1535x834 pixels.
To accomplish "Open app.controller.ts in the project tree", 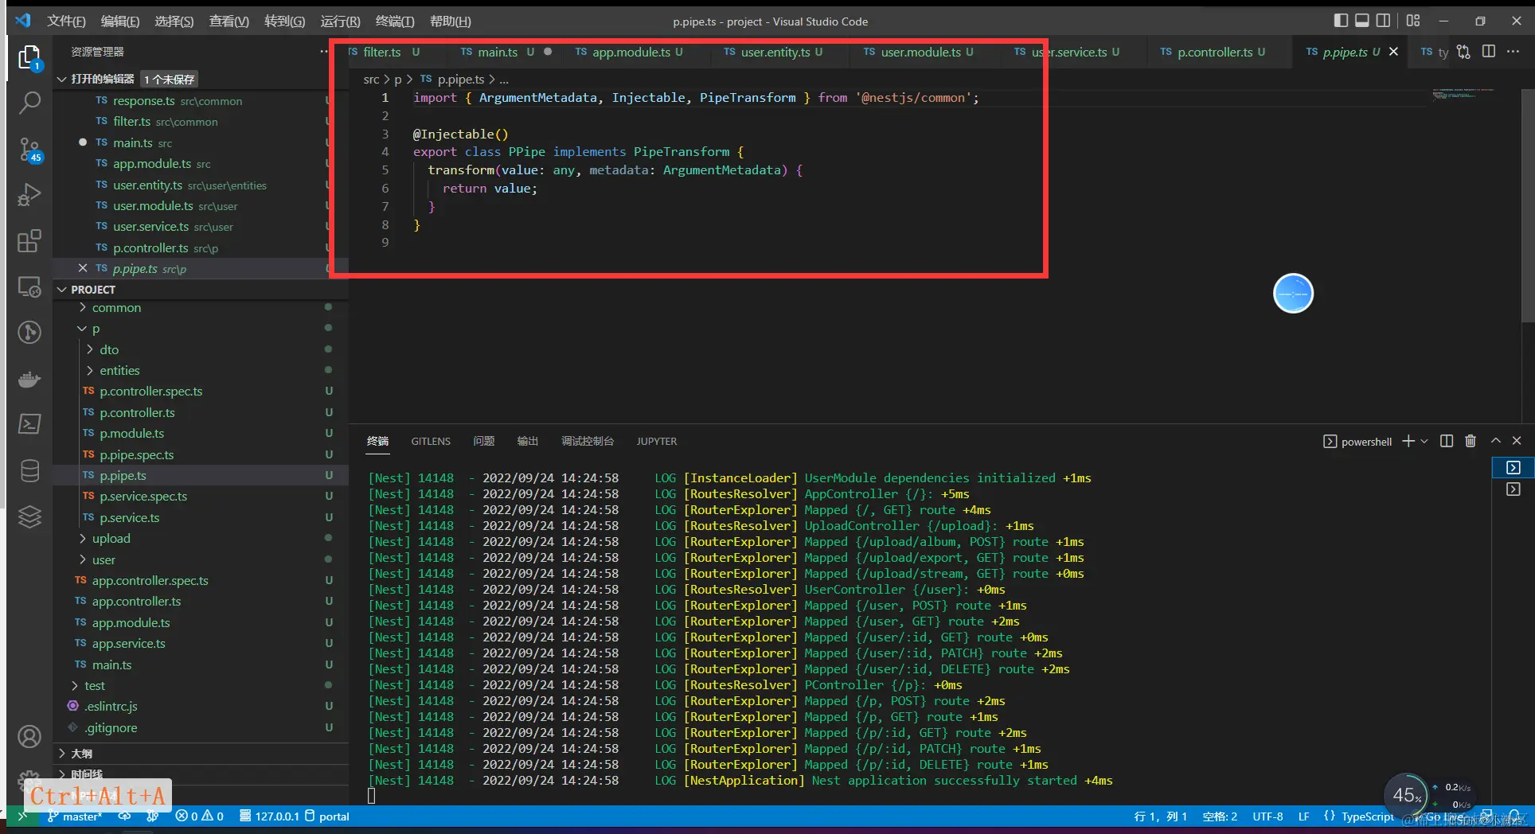I will tap(136, 602).
